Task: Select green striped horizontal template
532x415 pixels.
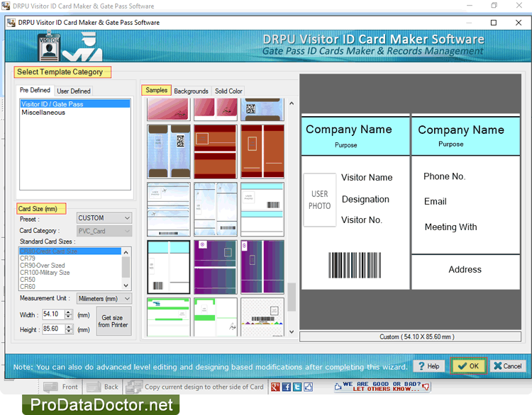Action: click(168, 317)
